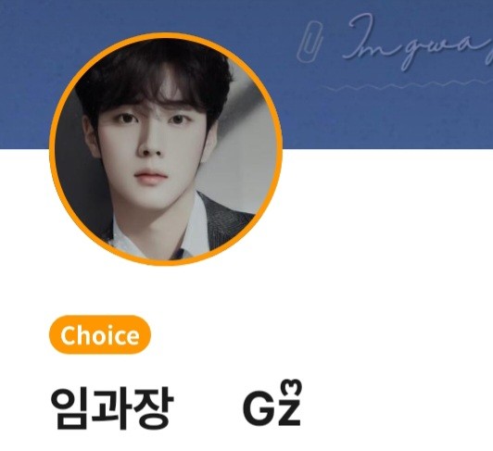493x451 pixels.
Task: Open the 임과장 profile name
Action: (x=112, y=408)
